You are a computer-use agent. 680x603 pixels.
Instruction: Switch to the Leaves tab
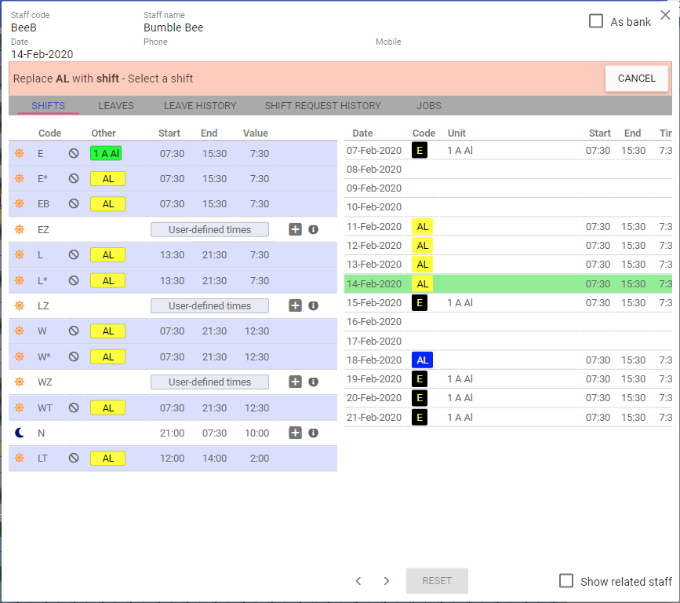(x=116, y=106)
